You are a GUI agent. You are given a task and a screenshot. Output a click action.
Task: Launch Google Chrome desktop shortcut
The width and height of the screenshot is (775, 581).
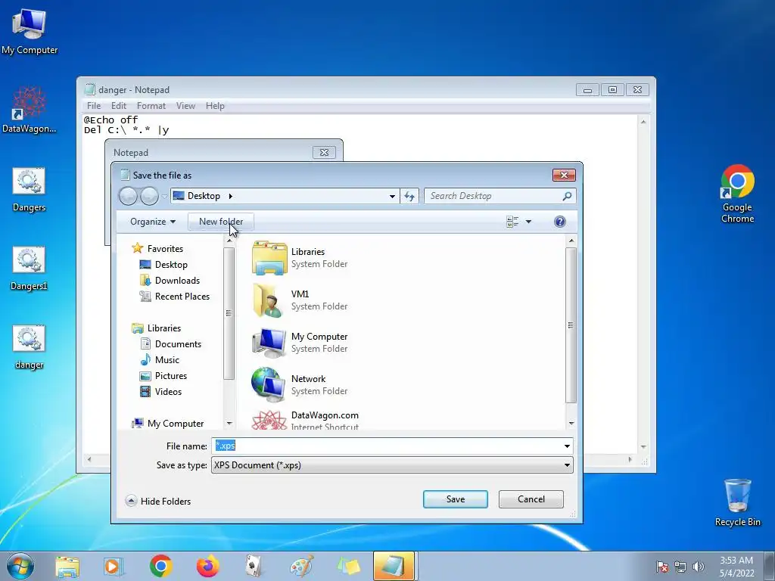point(737,193)
